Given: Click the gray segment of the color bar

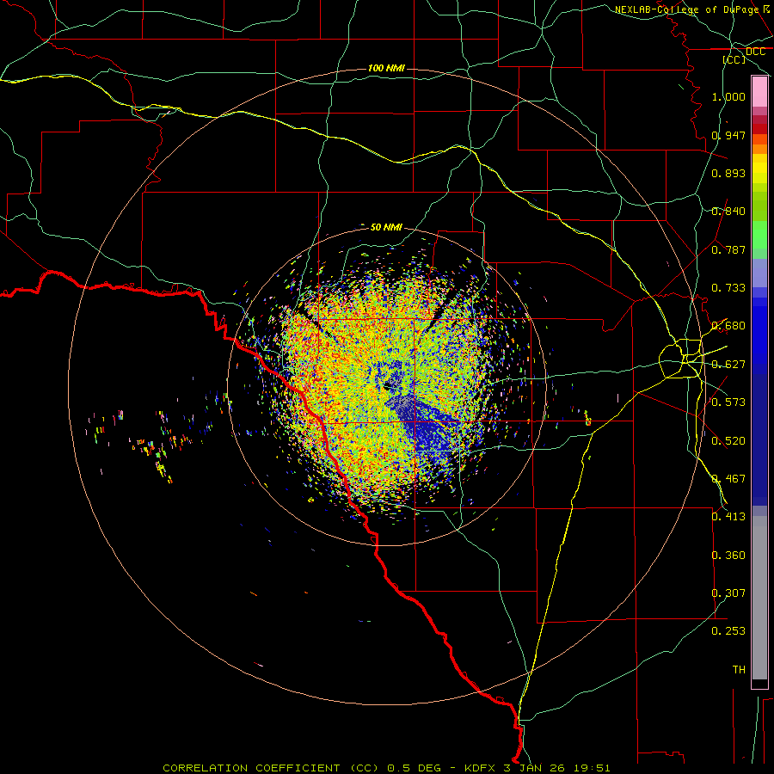Looking at the screenshot, I should 759,598.
